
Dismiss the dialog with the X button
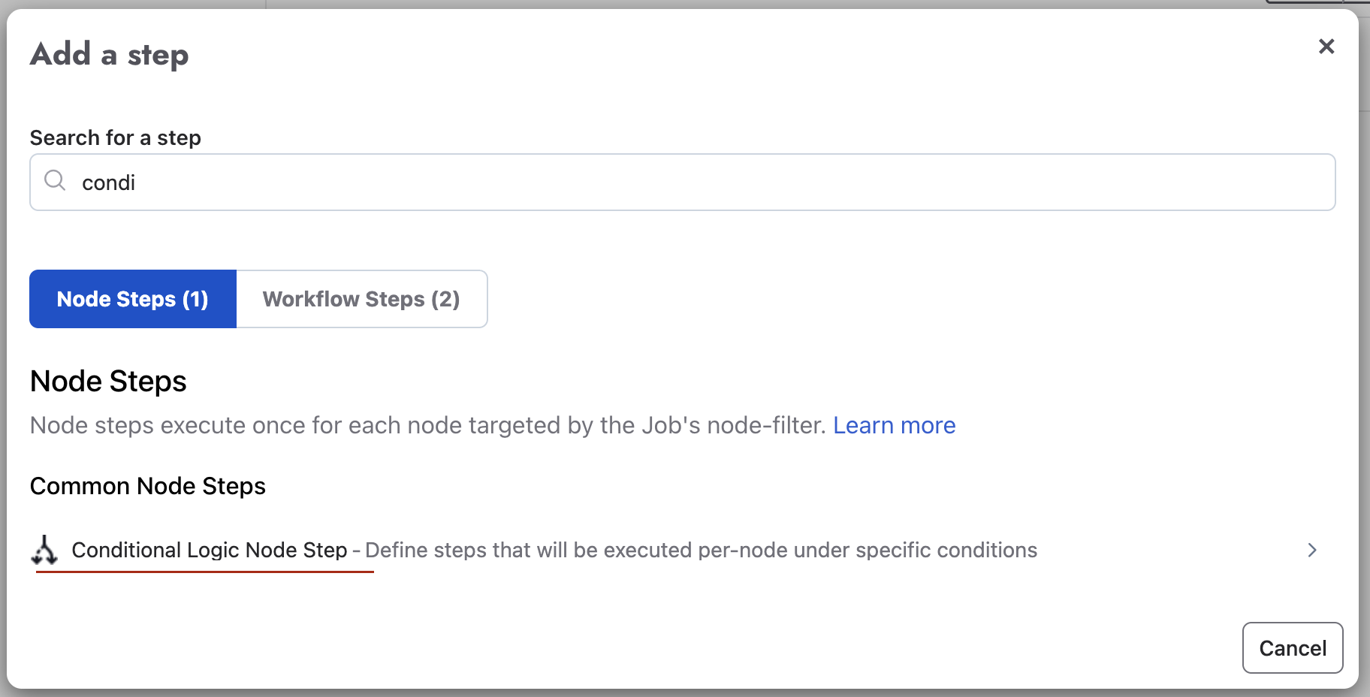1326,47
